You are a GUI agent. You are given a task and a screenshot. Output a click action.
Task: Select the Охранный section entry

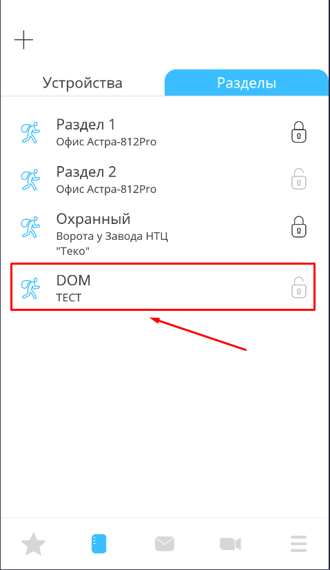click(x=163, y=234)
